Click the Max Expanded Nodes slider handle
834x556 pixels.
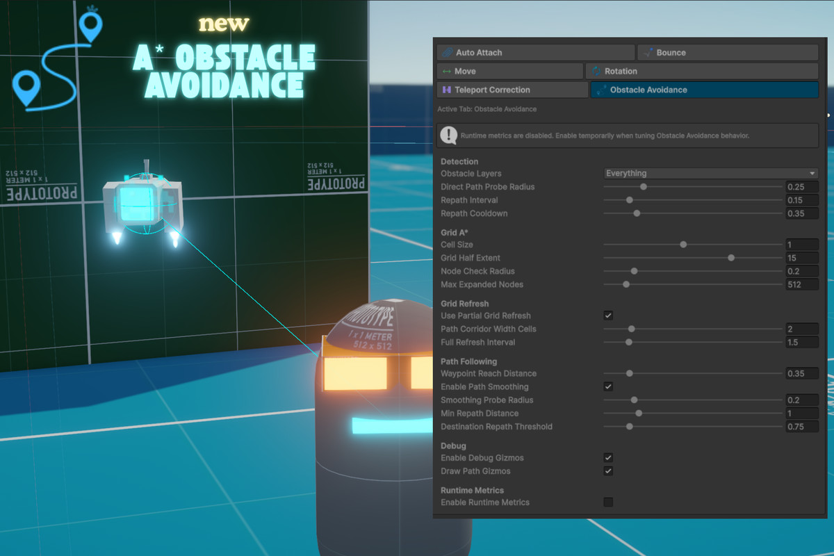(626, 284)
